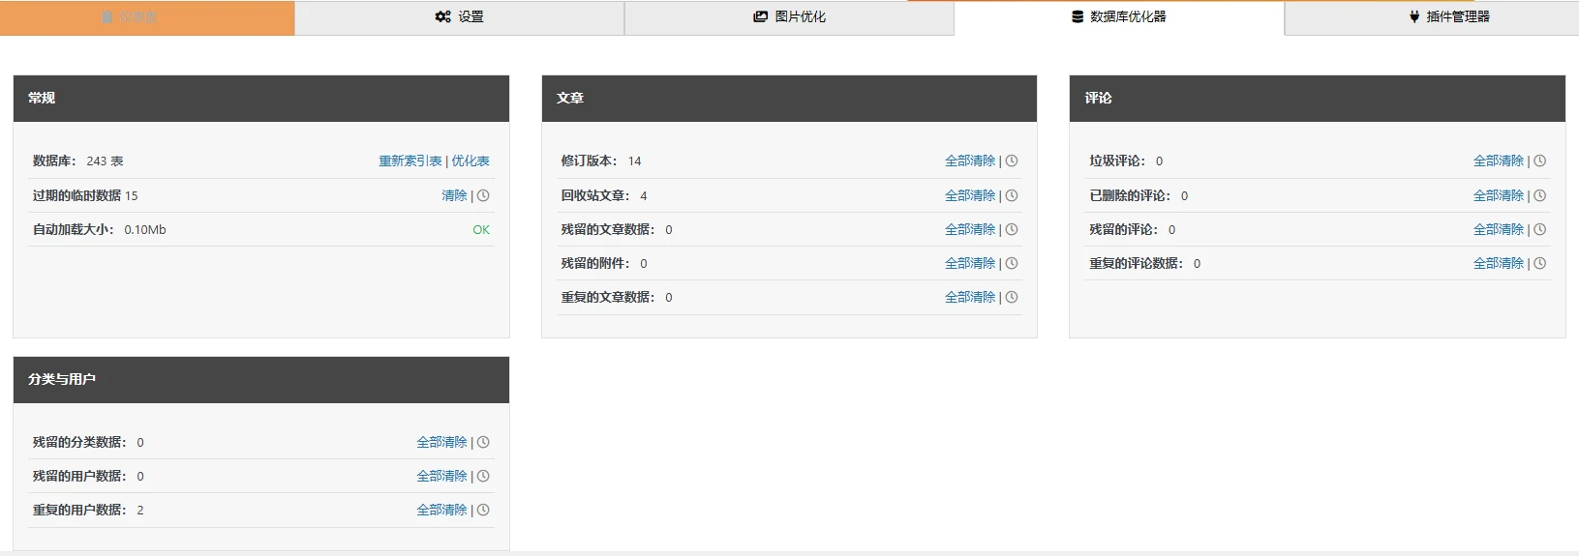Click schedule clock icon for 已删除的评论
Screen dimensions: 1579x556
click(1540, 195)
